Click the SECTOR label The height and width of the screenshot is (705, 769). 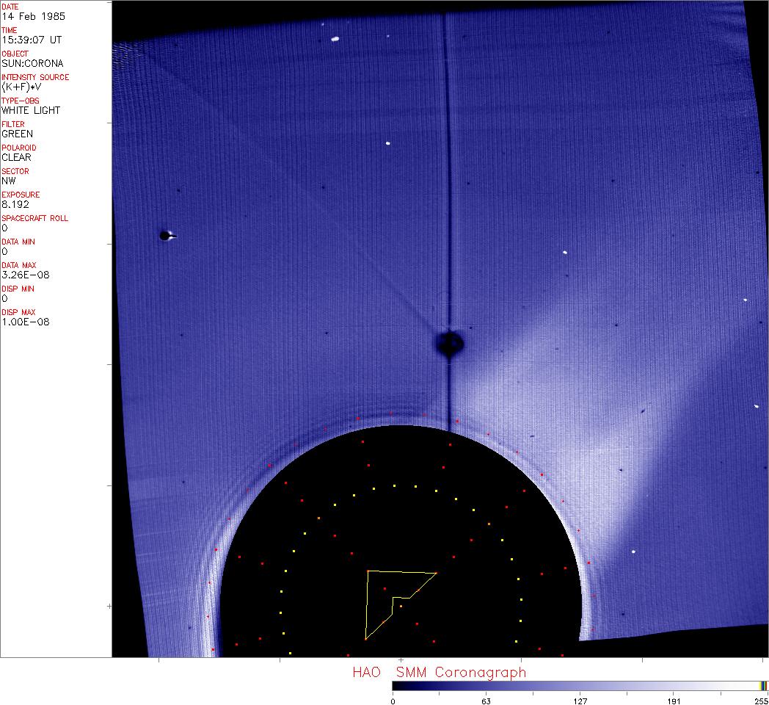(15, 172)
